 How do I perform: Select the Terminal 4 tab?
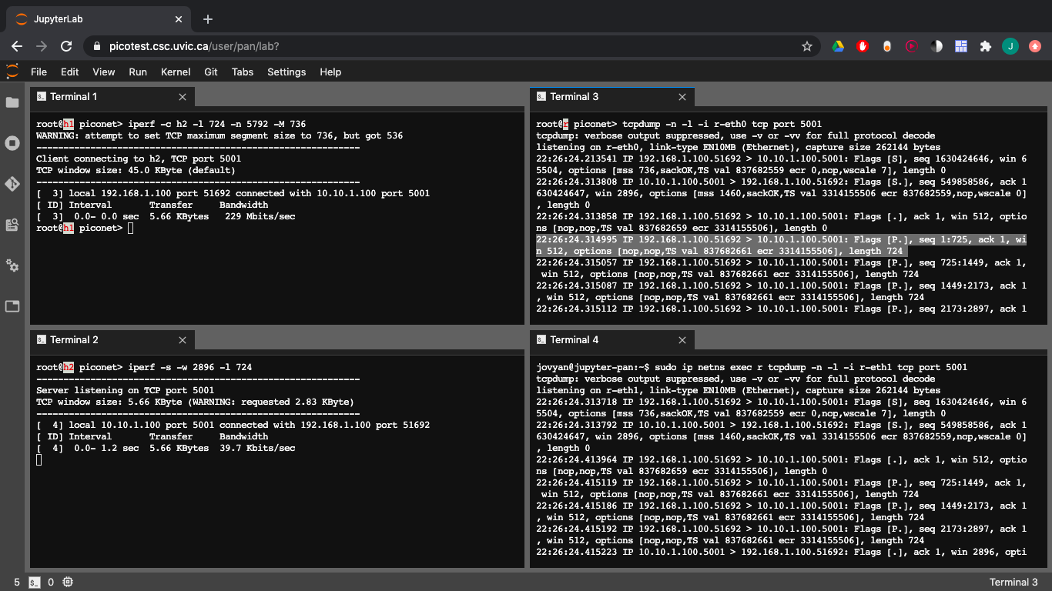coord(574,339)
